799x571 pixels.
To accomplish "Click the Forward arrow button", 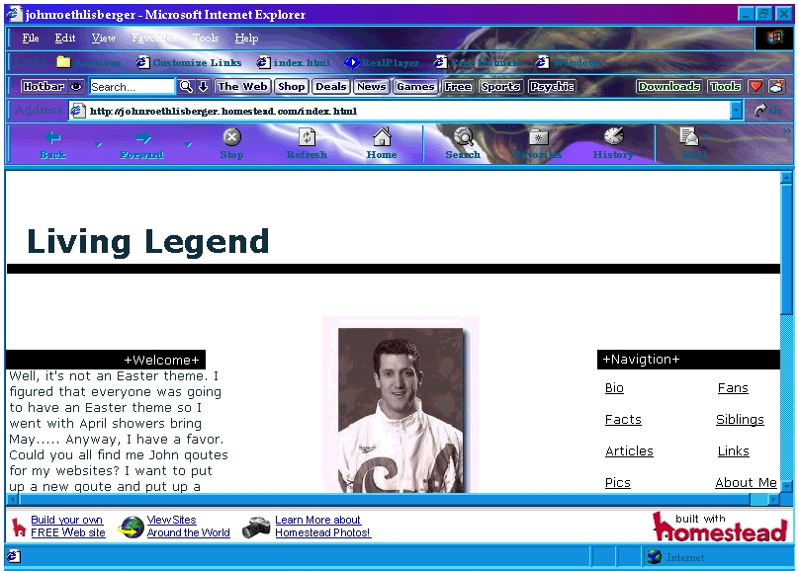I will (142, 144).
